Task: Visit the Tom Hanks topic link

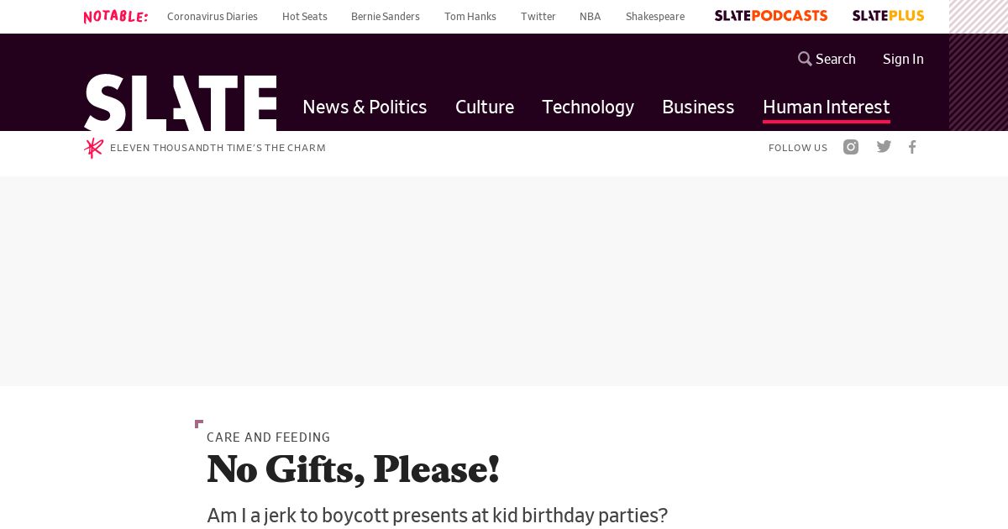Action: 470,17
